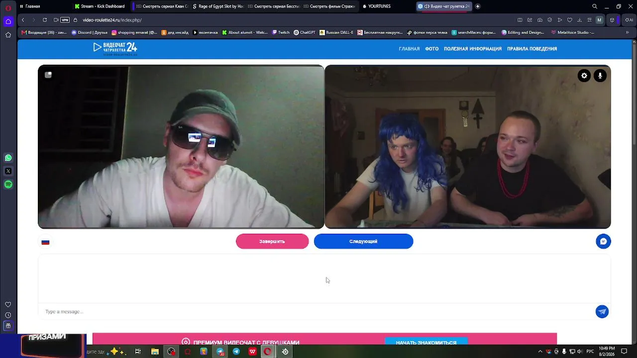Click the Видеочат Чатрулетка 24 logo
The width and height of the screenshot is (637, 358).
115,48
